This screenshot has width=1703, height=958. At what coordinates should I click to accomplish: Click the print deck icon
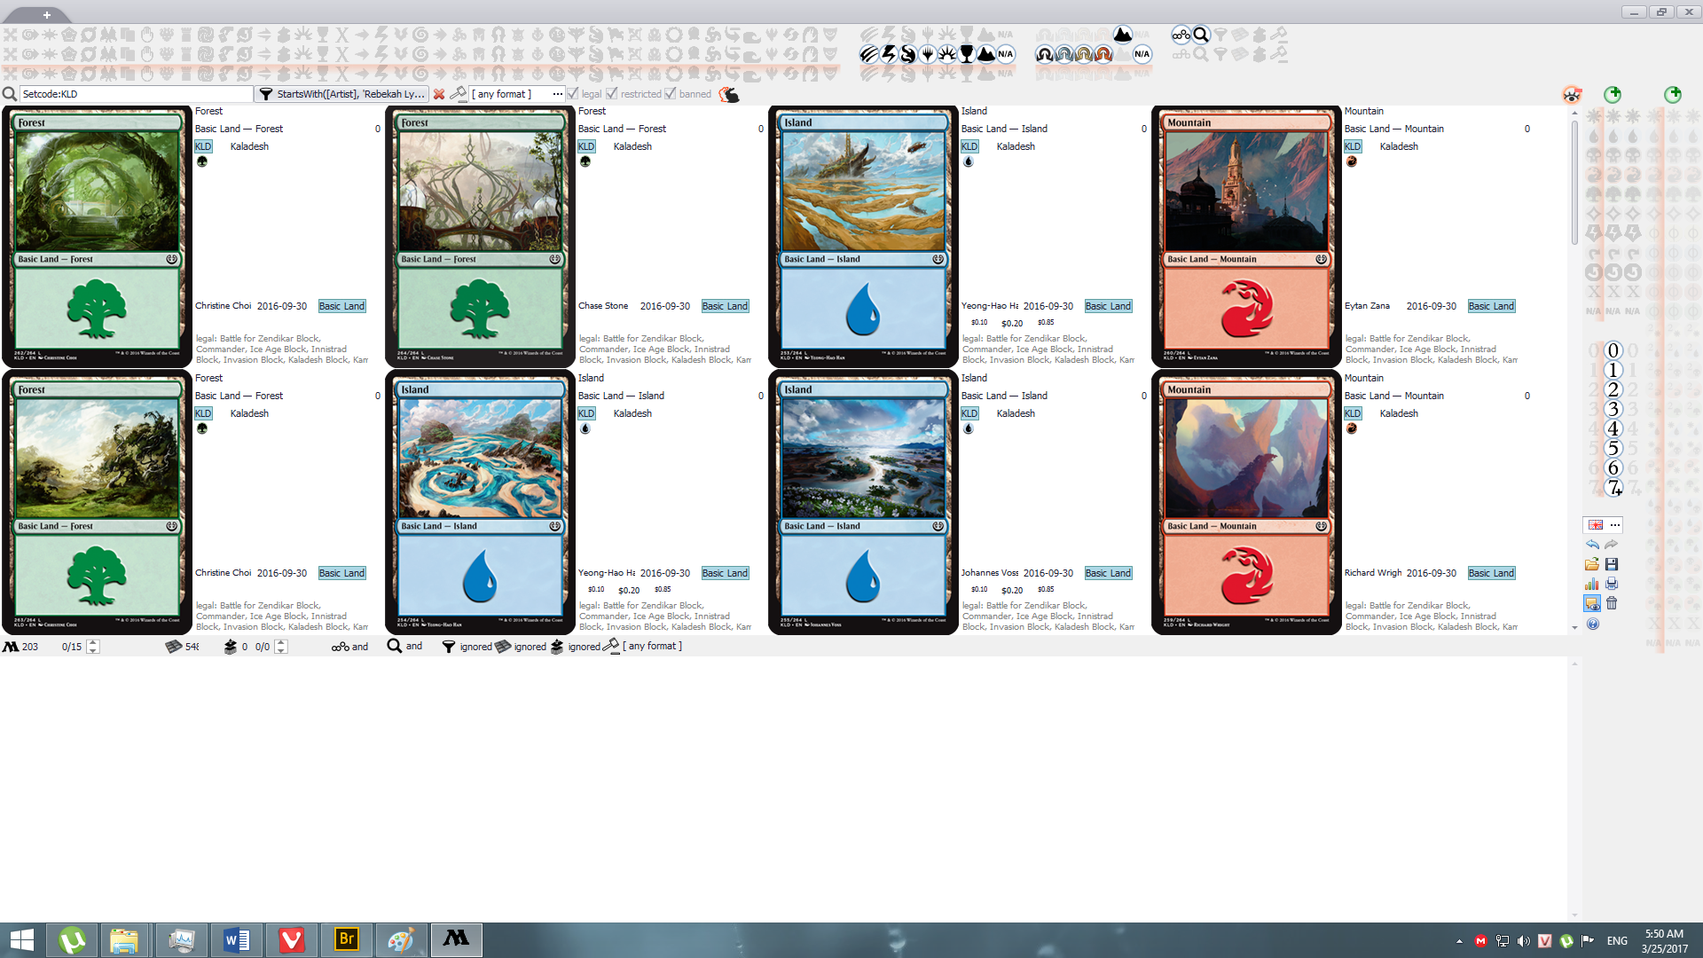(x=1612, y=584)
